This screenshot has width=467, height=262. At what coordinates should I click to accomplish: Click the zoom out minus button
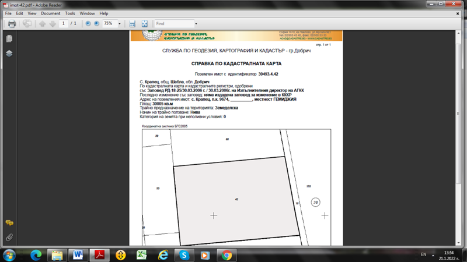(x=88, y=24)
